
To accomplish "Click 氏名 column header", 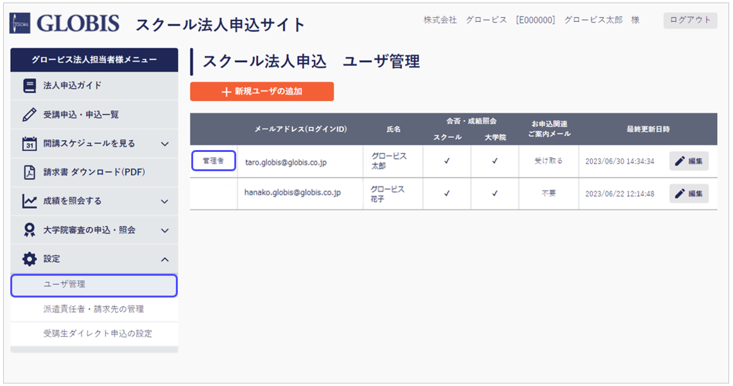I will [x=393, y=130].
